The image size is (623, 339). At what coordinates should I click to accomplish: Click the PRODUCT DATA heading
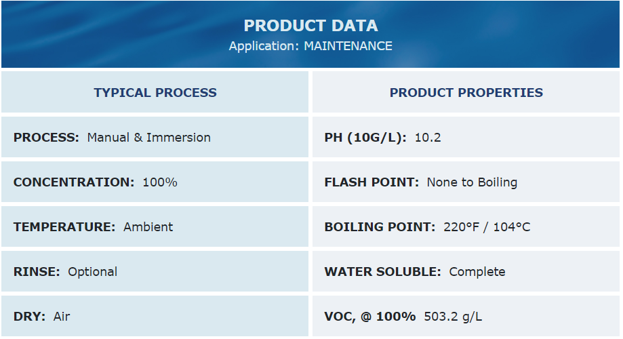click(310, 26)
